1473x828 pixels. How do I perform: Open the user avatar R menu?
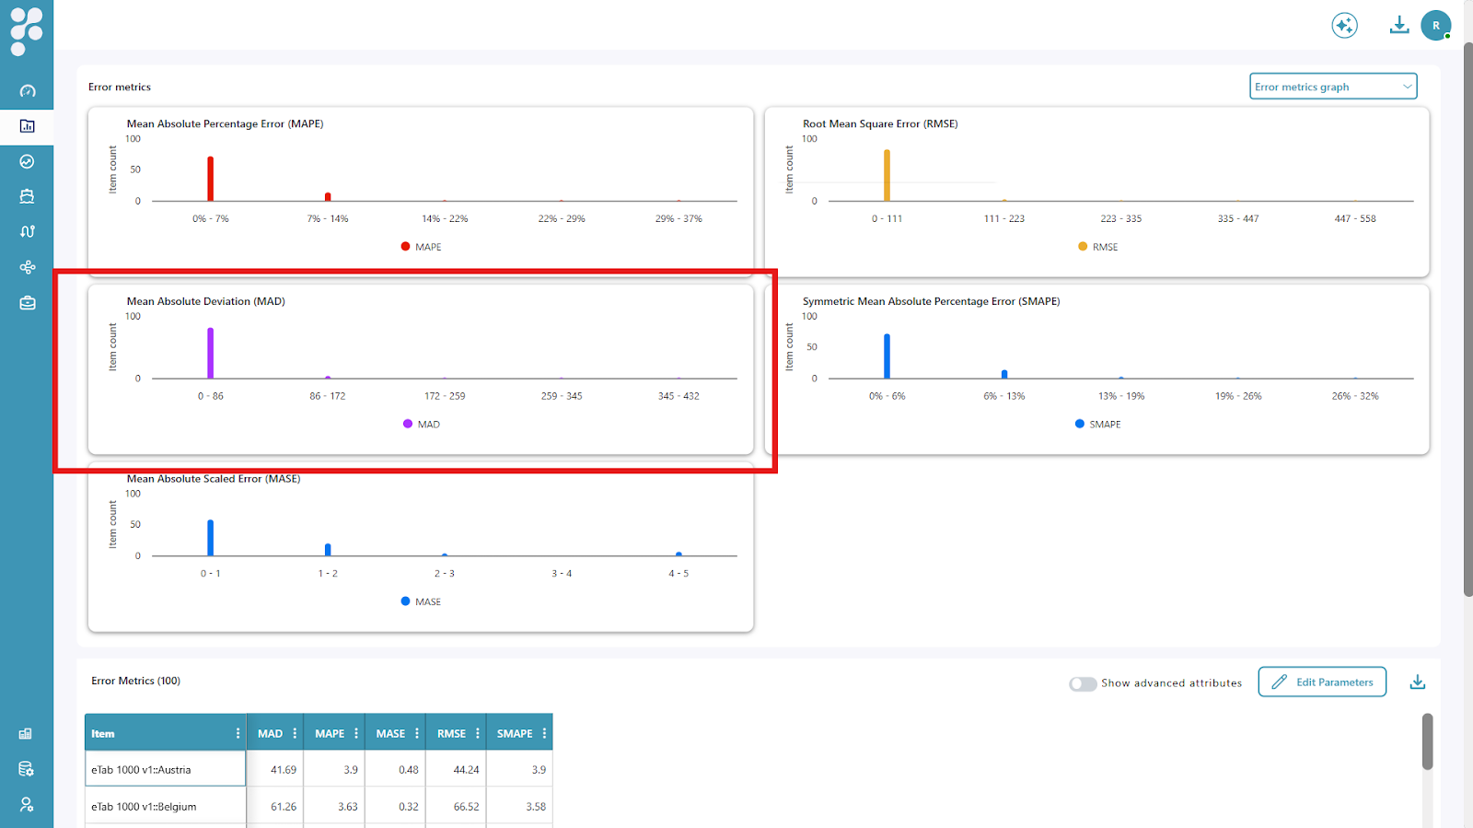pyautogui.click(x=1436, y=26)
